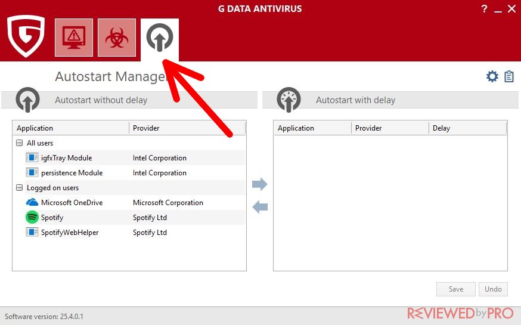Click the Software version 25.4.0.1 text

(44, 317)
